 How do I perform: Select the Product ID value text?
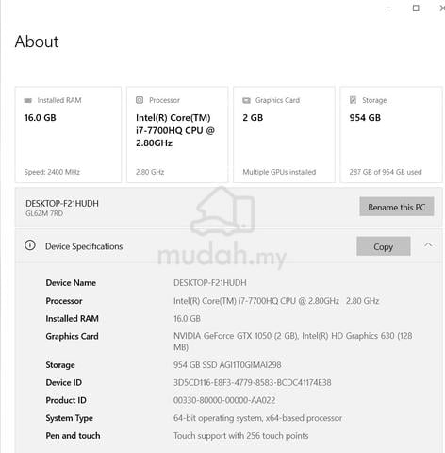coord(224,400)
